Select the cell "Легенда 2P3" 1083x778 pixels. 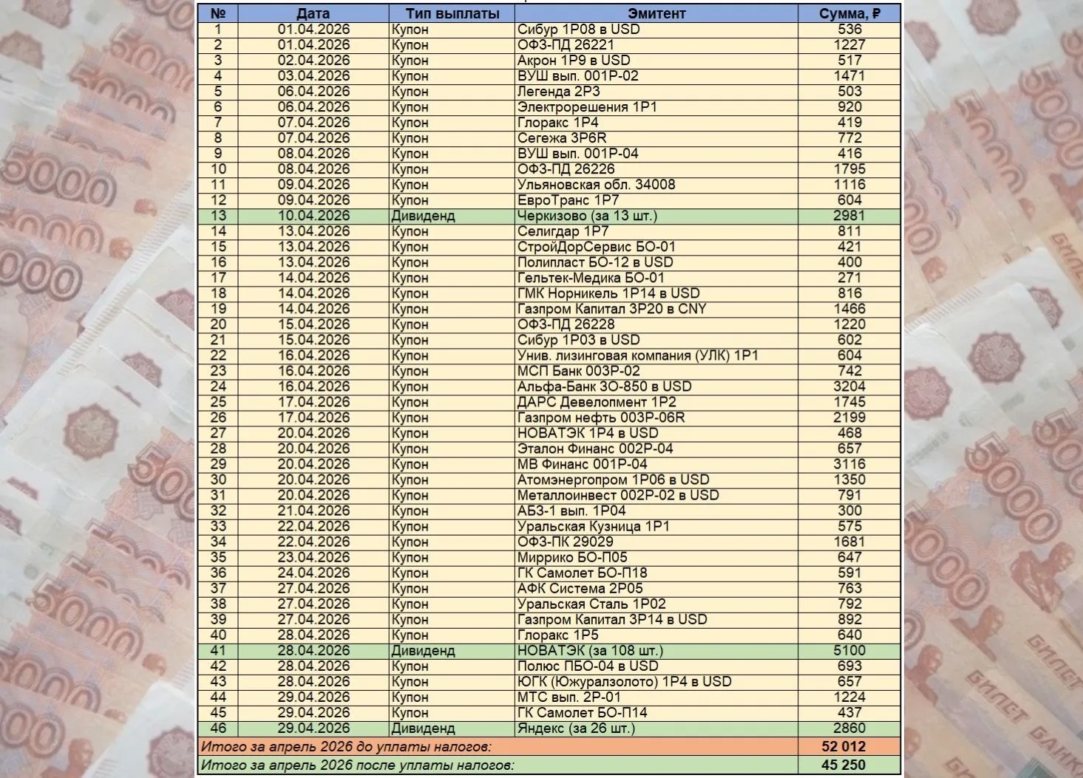(x=656, y=92)
